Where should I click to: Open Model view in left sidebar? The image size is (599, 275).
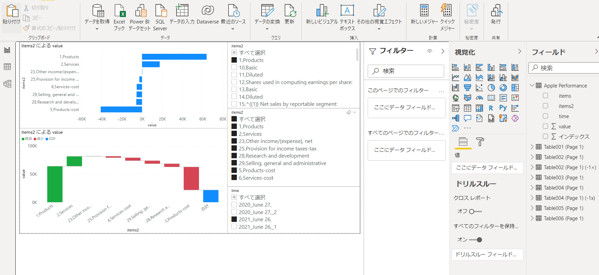click(x=7, y=84)
